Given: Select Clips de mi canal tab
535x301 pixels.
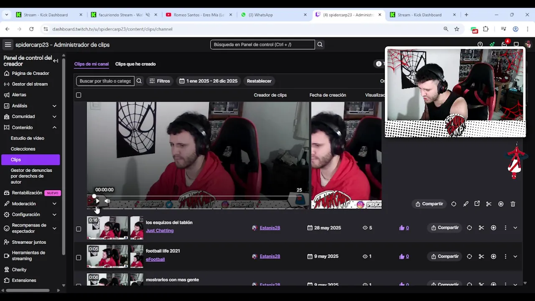Looking at the screenshot, I should pos(91,64).
